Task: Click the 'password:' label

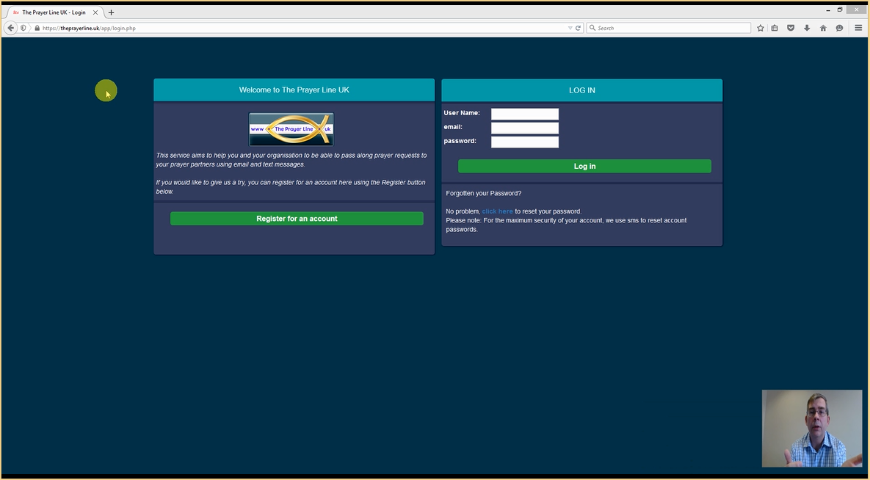Action: (x=460, y=141)
